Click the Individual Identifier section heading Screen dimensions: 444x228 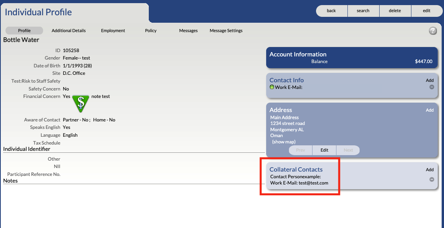27,149
